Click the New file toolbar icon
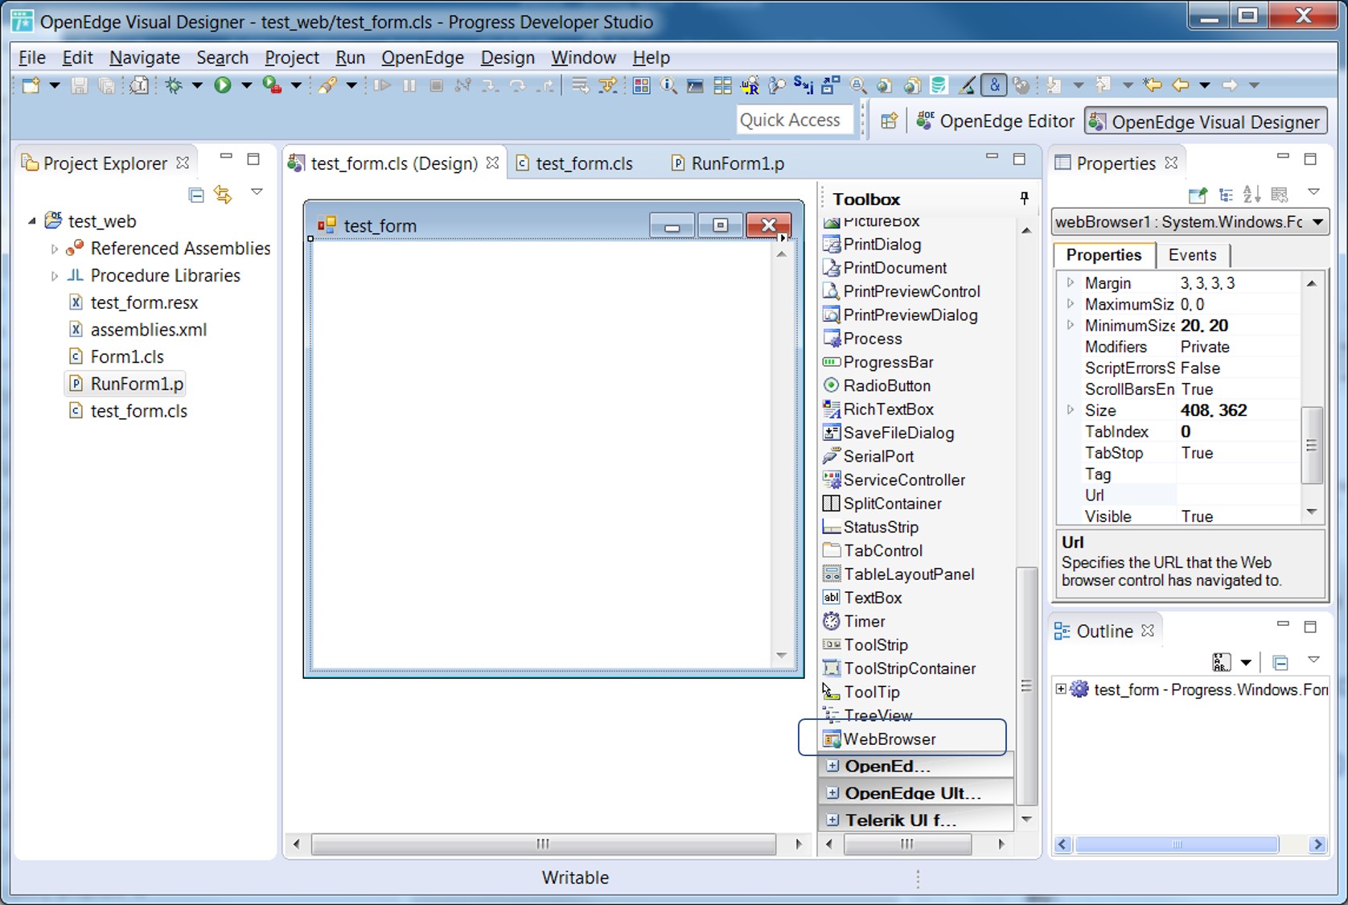The width and height of the screenshot is (1348, 905). coord(31,85)
